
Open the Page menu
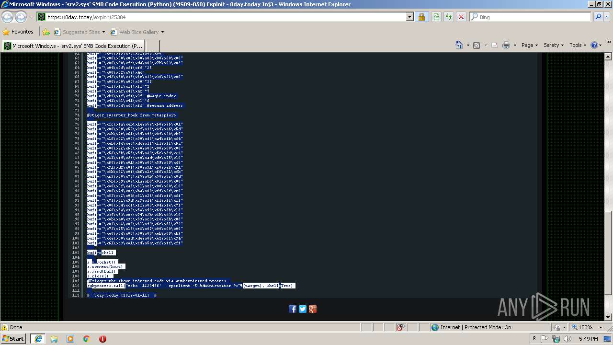(530, 45)
